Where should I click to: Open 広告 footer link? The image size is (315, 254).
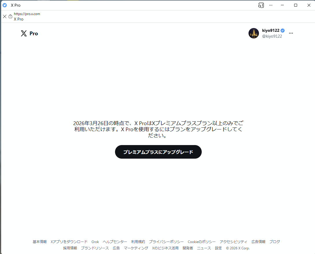pos(116,248)
